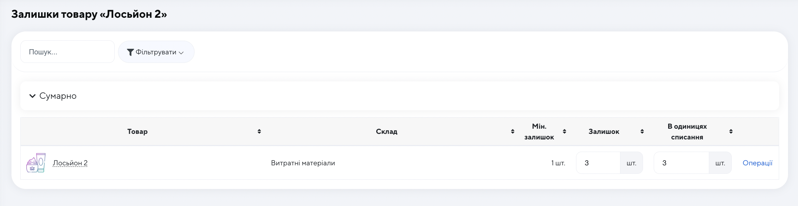Open the Лосьйон 2 product link
Image resolution: width=798 pixels, height=206 pixels.
pyautogui.click(x=70, y=163)
